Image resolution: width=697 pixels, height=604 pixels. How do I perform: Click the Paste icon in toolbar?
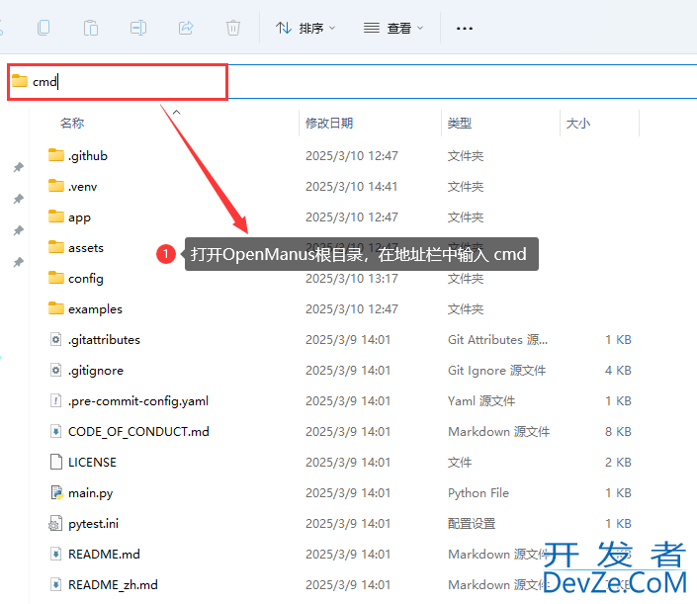point(91,28)
